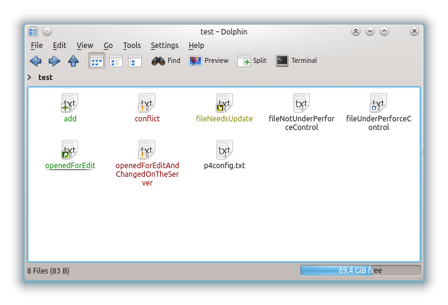Select the fileNeedsUpdate file icon

click(x=224, y=103)
